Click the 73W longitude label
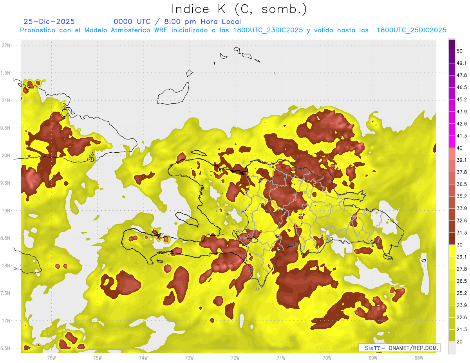 pos(189,358)
